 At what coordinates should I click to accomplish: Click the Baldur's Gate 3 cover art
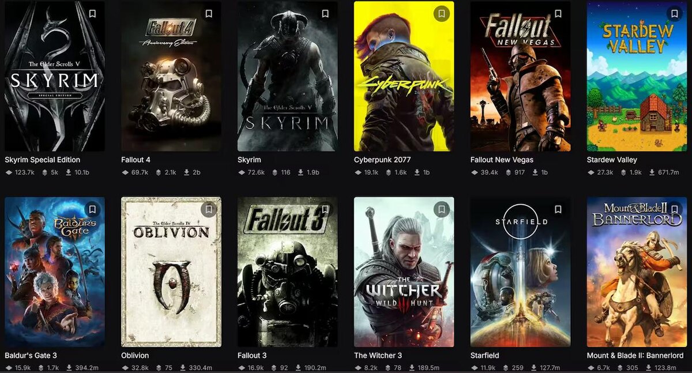[x=55, y=272]
